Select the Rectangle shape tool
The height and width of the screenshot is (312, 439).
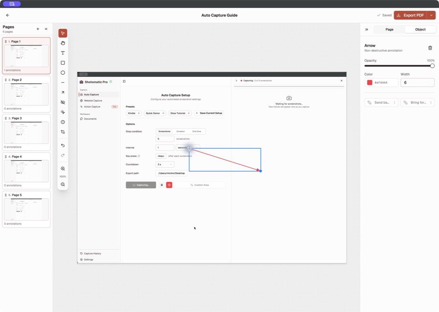(63, 63)
